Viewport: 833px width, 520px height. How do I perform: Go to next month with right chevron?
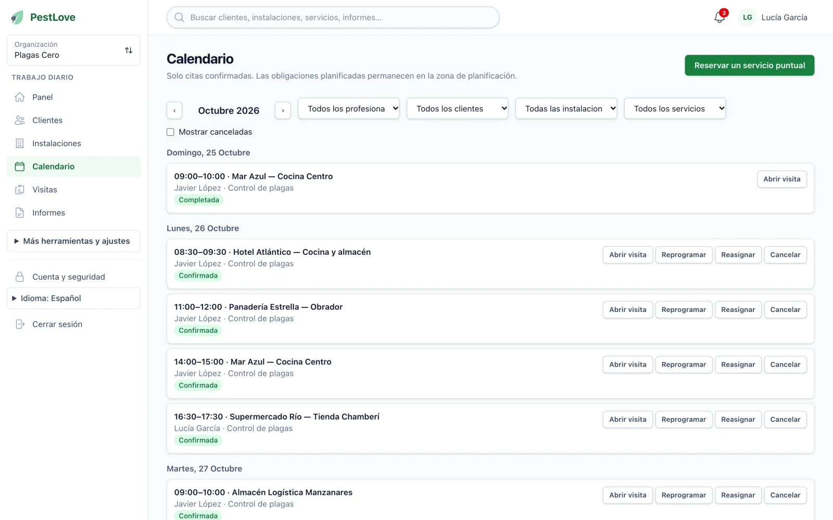(283, 110)
